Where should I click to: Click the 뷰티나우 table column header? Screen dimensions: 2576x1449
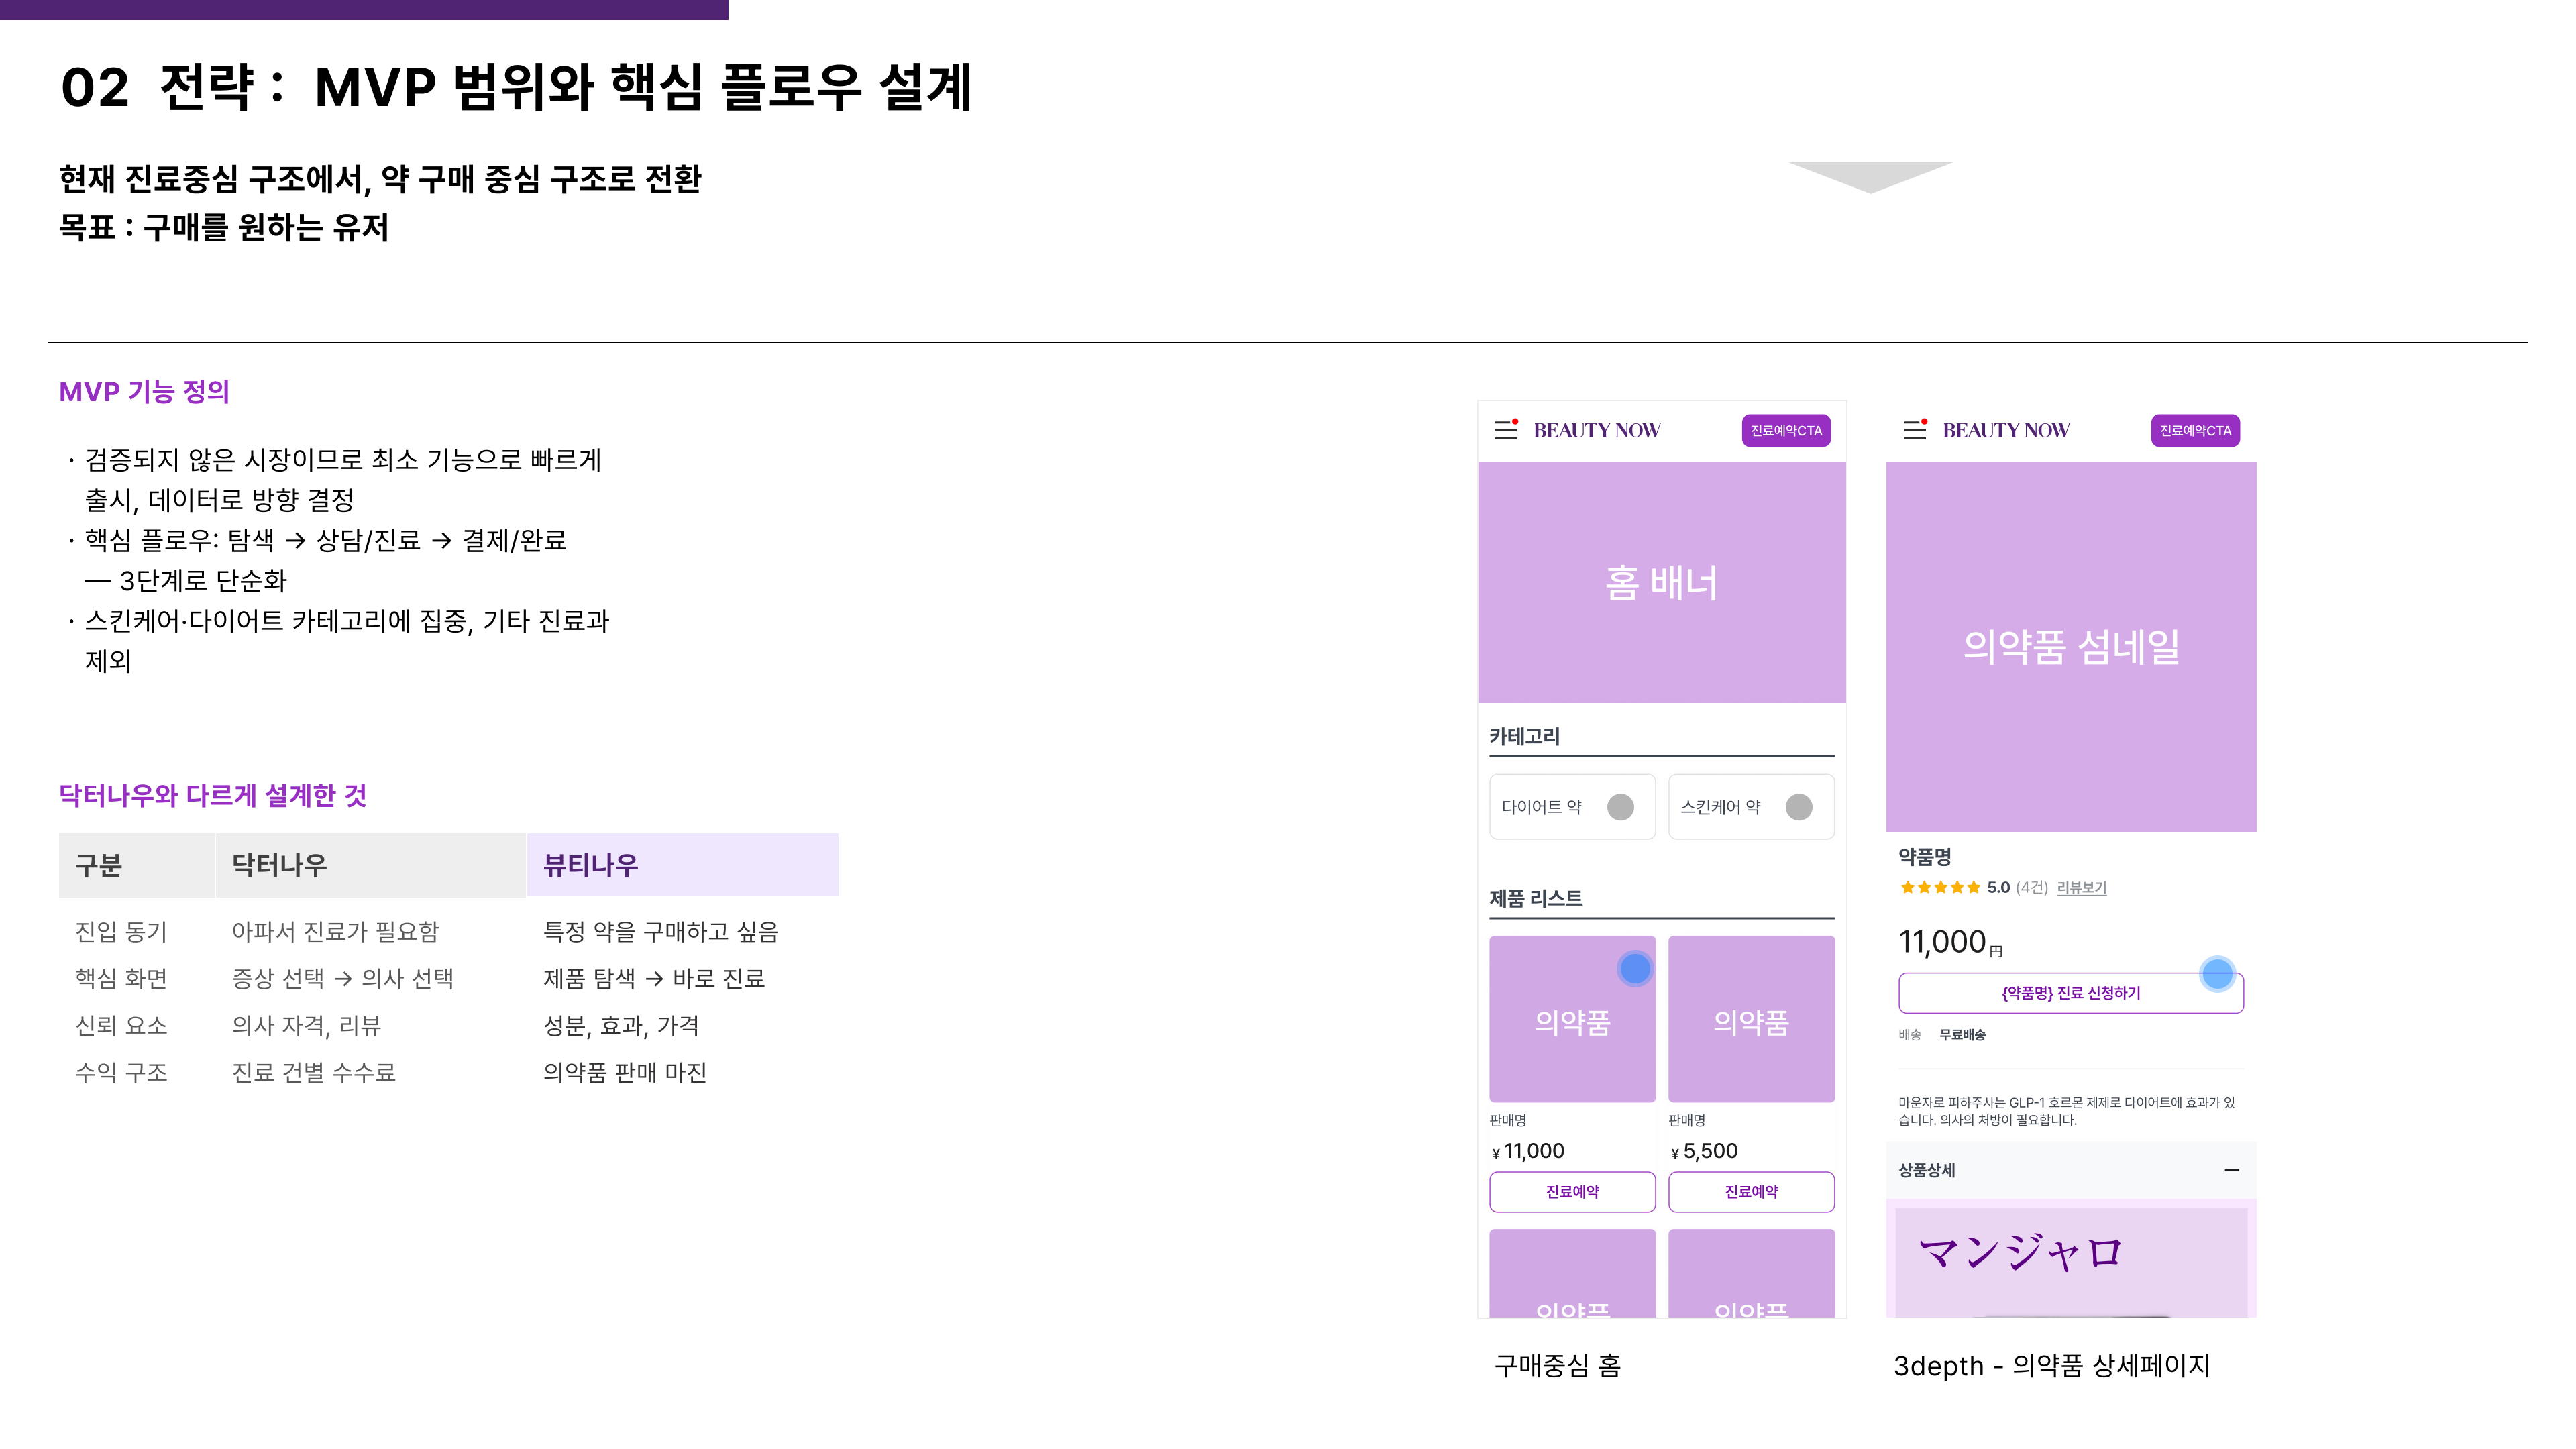click(683, 865)
